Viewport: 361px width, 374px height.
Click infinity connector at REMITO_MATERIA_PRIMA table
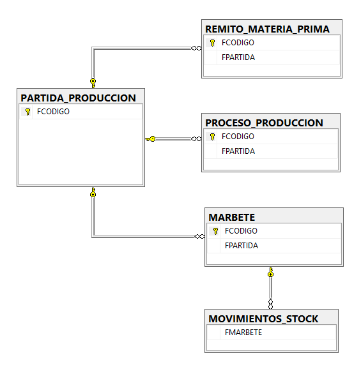(196, 48)
